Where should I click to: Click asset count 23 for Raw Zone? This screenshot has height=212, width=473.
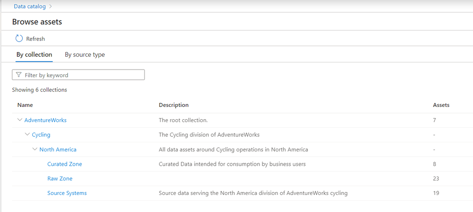click(x=436, y=178)
